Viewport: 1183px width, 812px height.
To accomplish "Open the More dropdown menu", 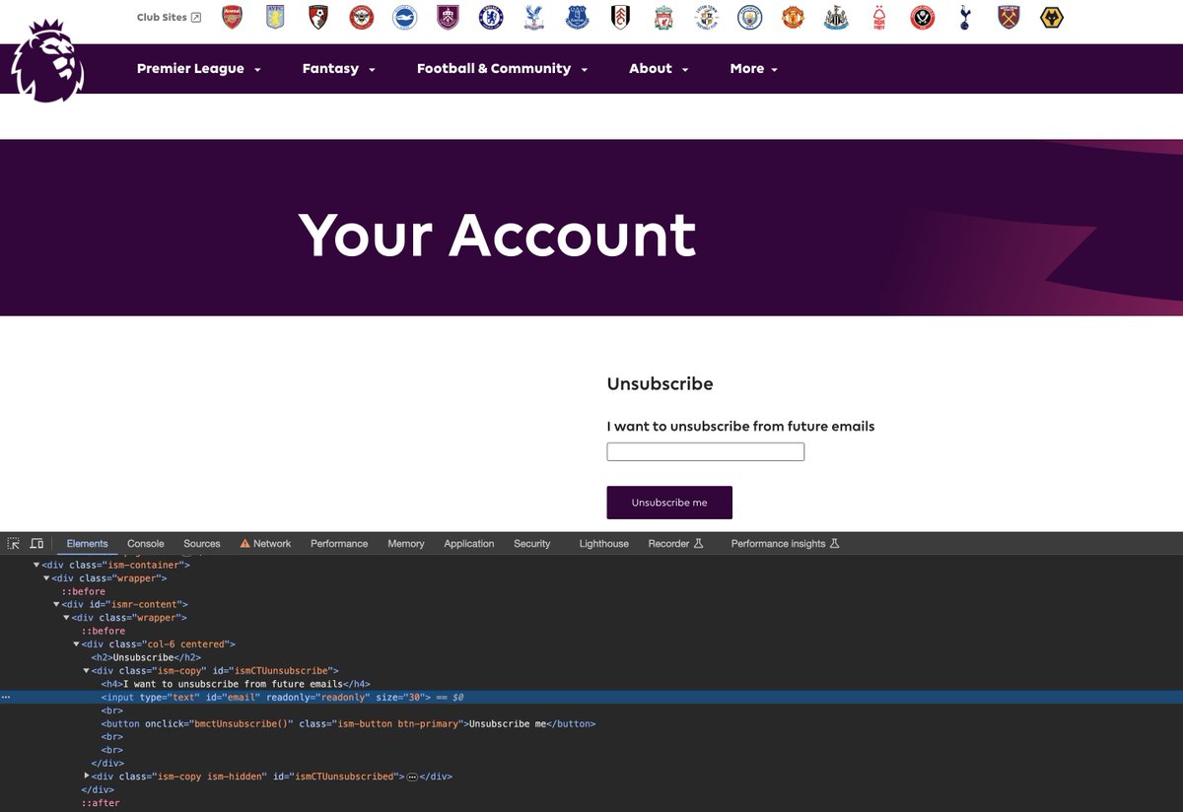I will pyautogui.click(x=754, y=68).
